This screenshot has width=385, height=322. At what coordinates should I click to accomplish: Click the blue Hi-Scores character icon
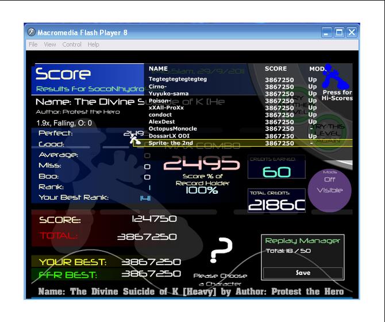pyautogui.click(x=335, y=76)
